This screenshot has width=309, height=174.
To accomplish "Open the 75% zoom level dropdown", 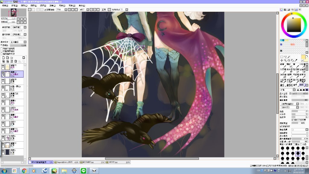I will [66, 9].
